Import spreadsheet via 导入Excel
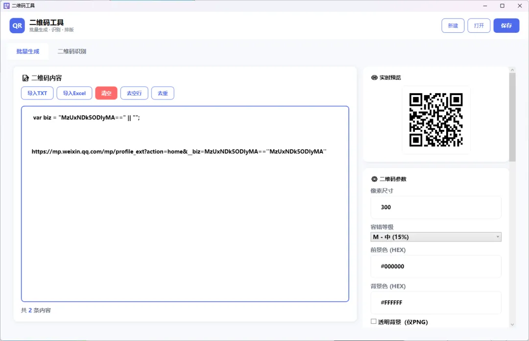 (x=74, y=93)
